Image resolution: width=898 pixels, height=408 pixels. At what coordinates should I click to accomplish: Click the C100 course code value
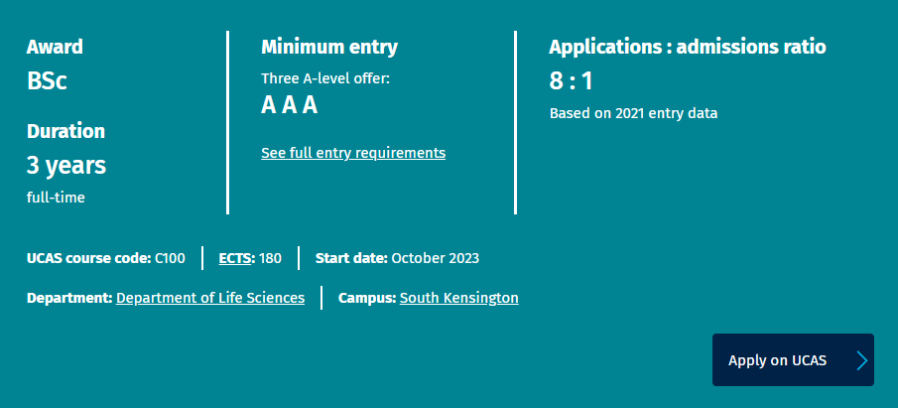tap(170, 258)
